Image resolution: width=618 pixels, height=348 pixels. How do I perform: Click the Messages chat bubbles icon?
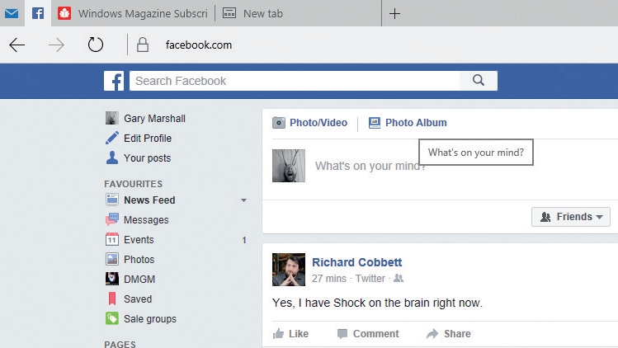(112, 219)
